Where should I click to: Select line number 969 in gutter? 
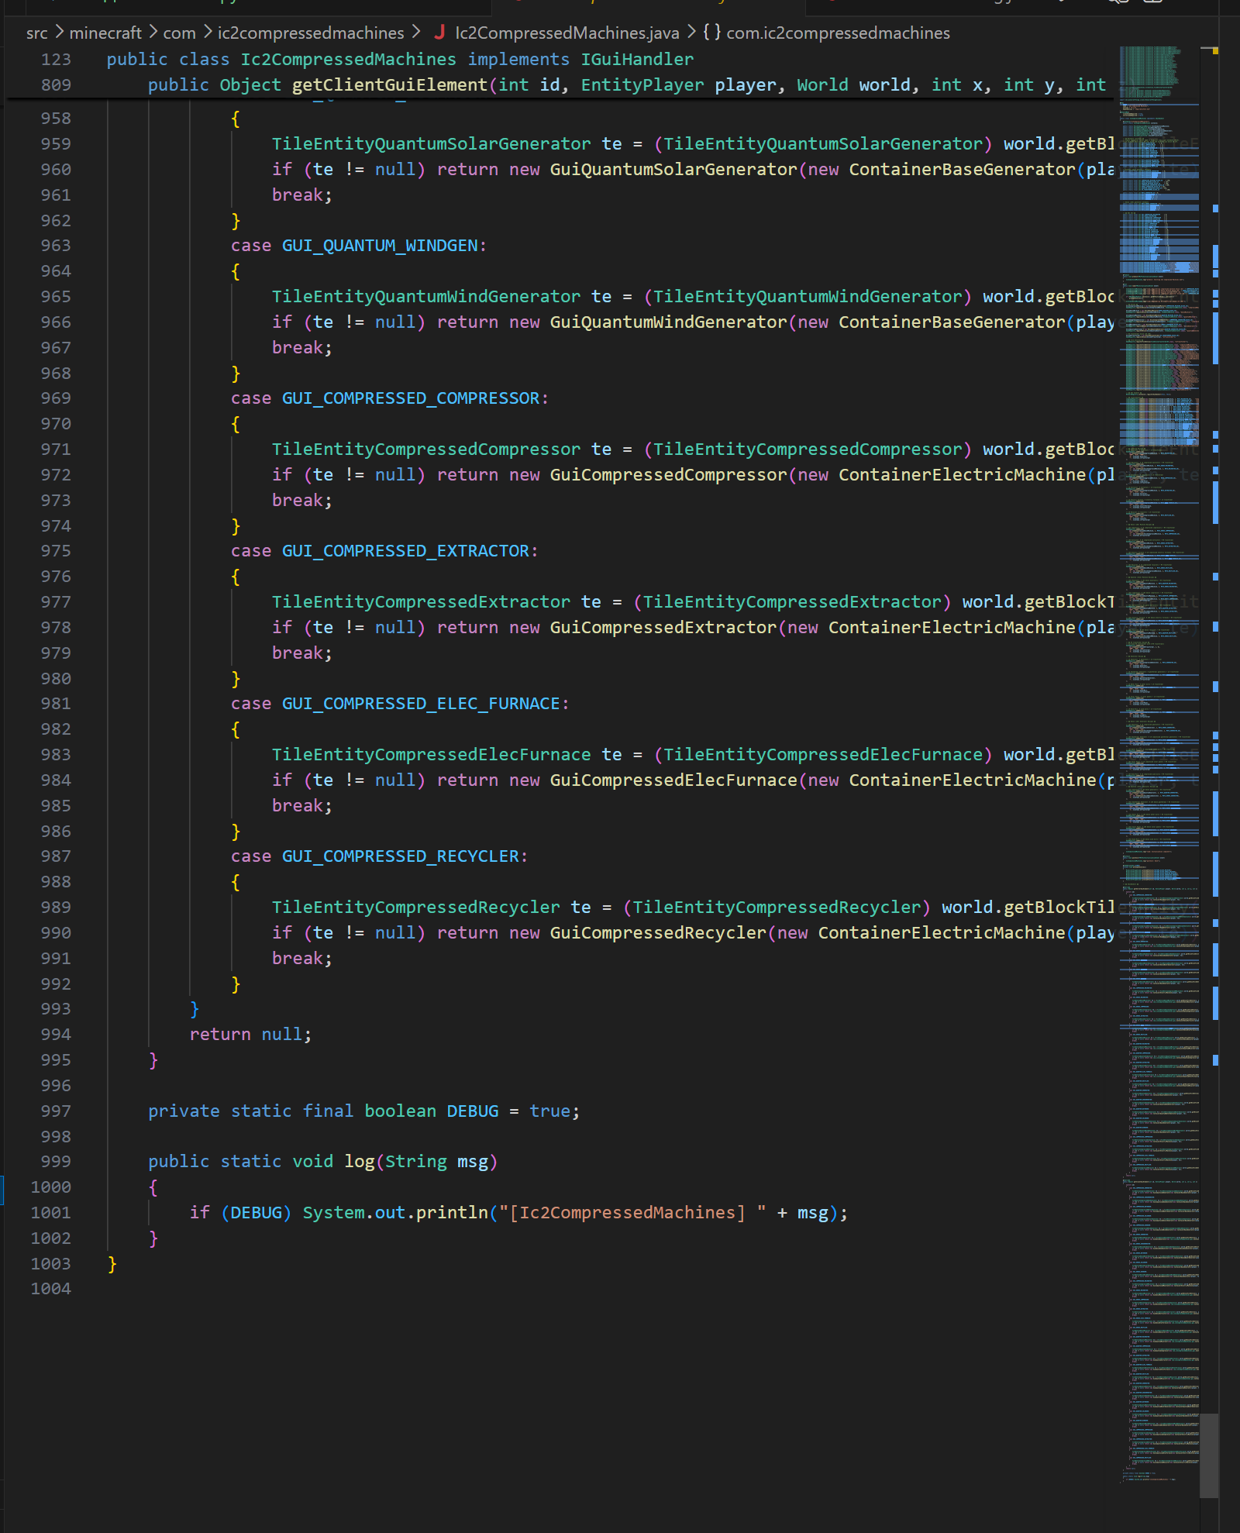[56, 398]
